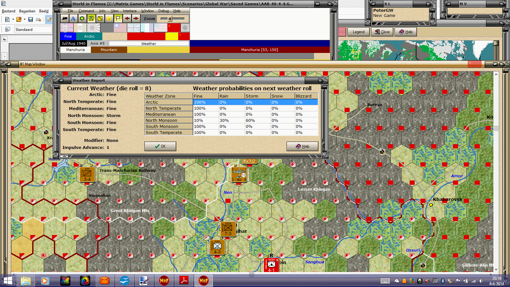Screen dimensions: 510x287
Task: Click the blue letter A toolbar icon
Action: point(73,18)
